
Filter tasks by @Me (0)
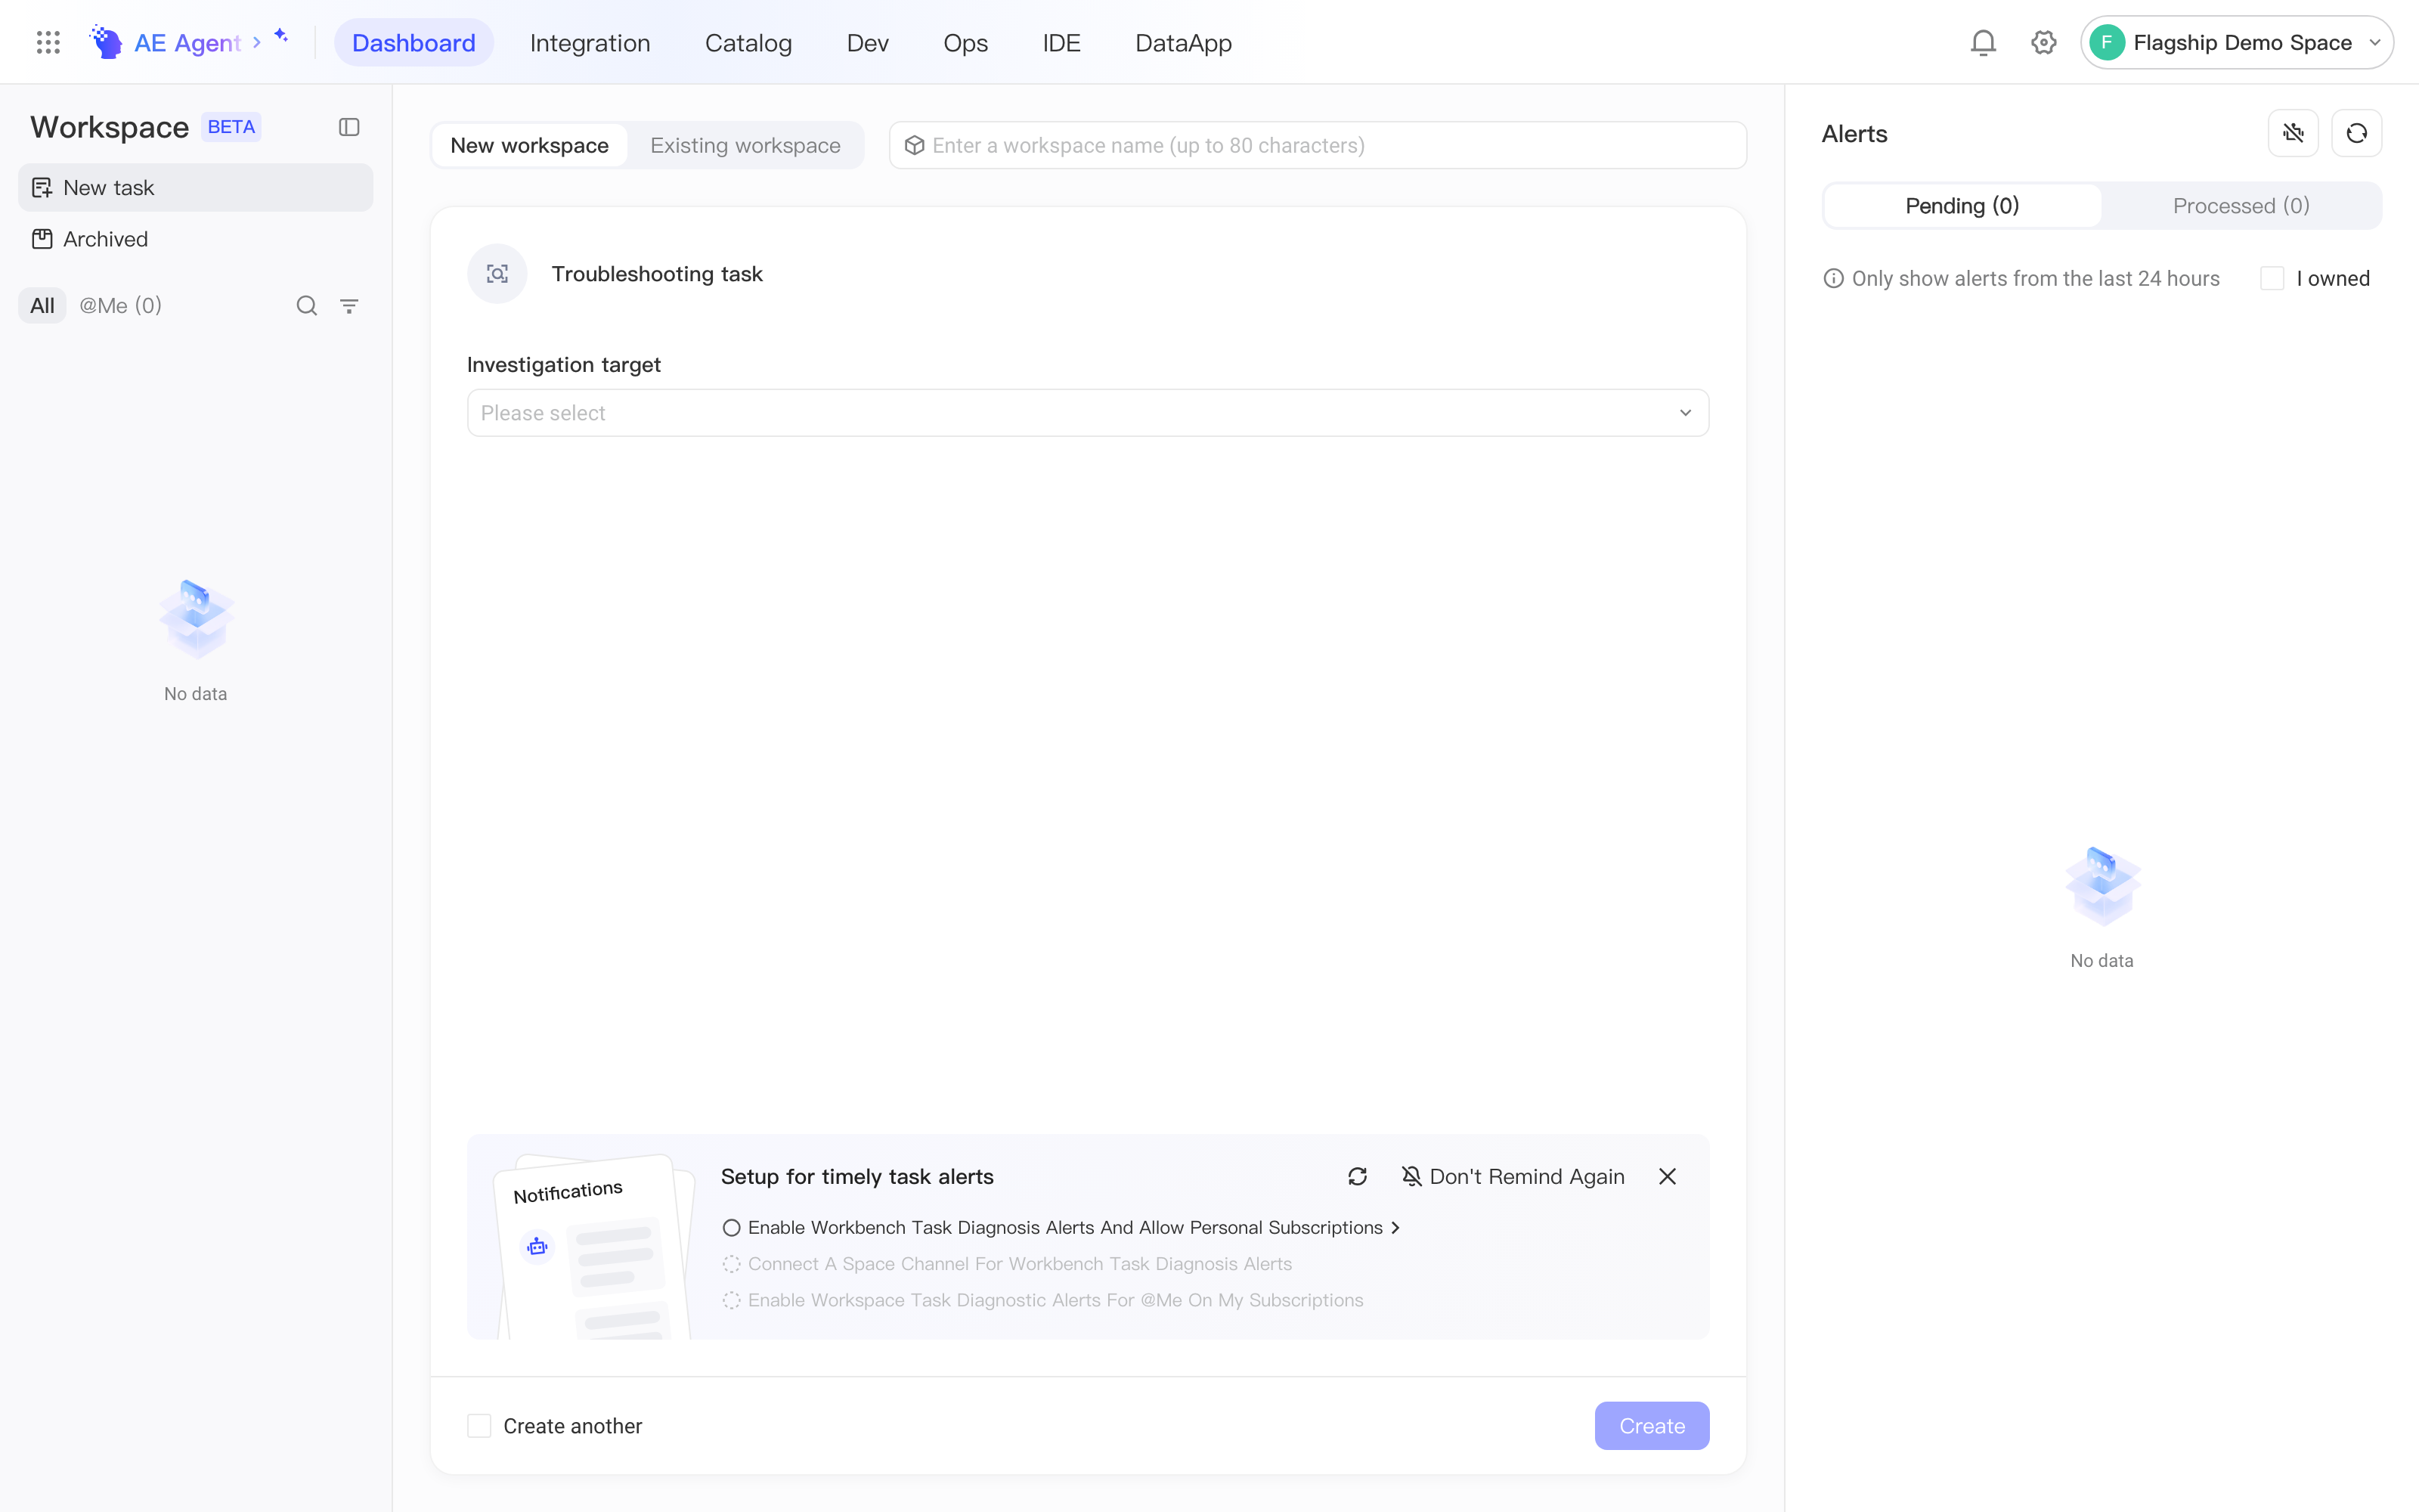point(120,306)
